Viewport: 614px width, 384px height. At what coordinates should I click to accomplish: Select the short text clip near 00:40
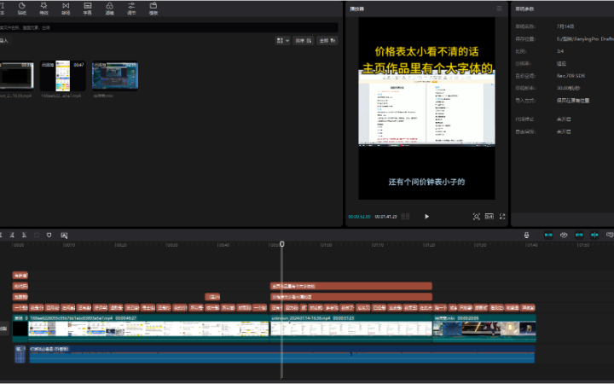[x=212, y=297]
